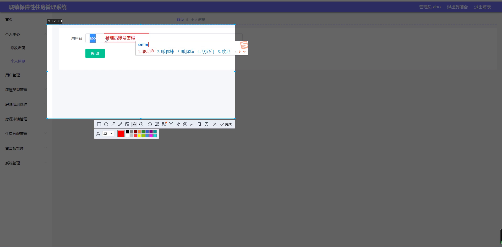
Task: Open the 个人信息 submenu item
Action: point(18,61)
